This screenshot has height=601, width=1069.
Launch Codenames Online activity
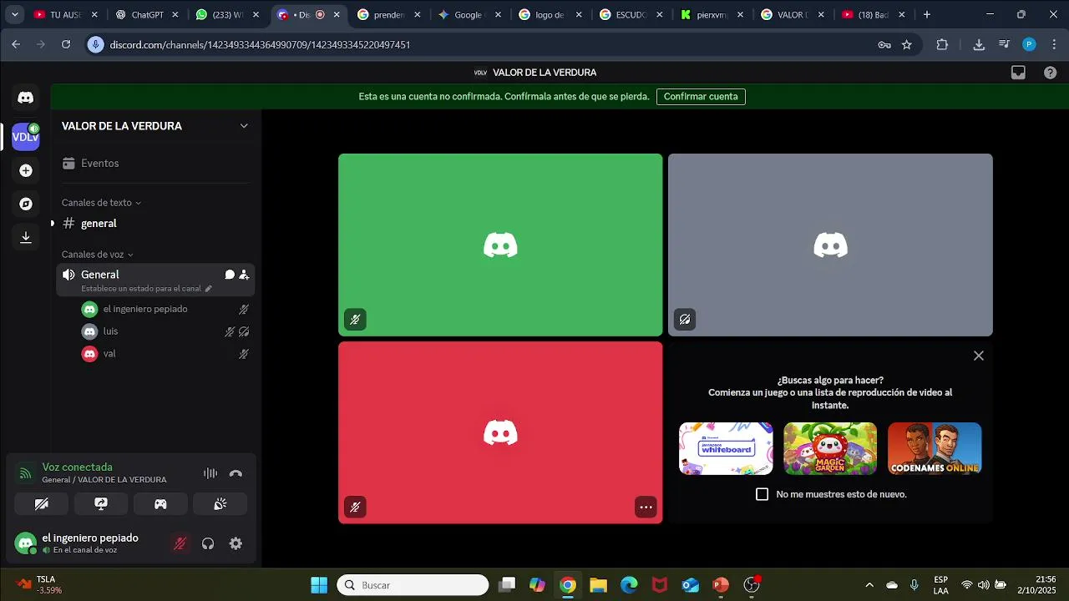point(935,448)
